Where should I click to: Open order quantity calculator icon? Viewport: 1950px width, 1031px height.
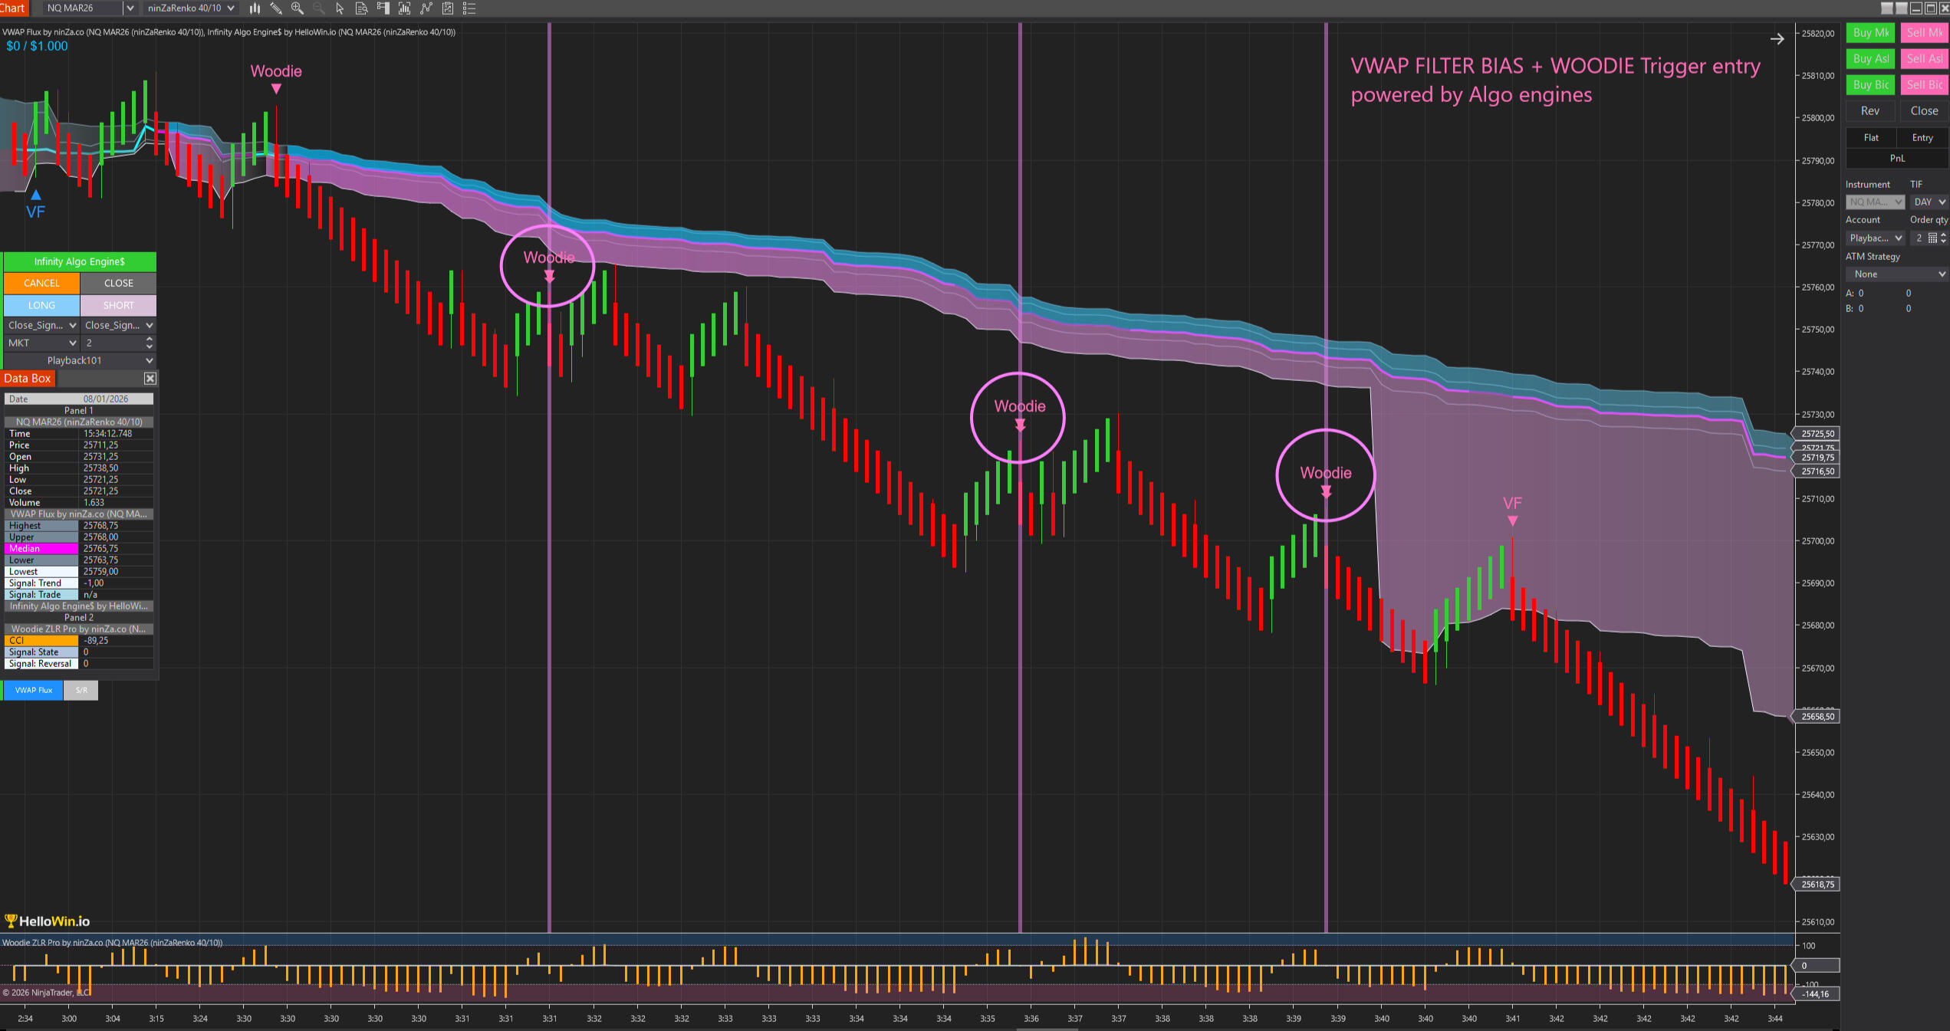[x=1932, y=238]
